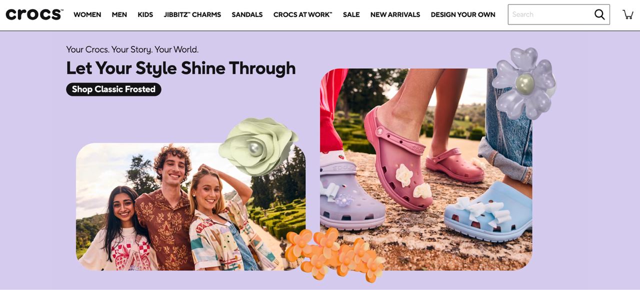The height and width of the screenshot is (290, 640).
Task: Click the frosted purple flower charm
Action: click(524, 83)
